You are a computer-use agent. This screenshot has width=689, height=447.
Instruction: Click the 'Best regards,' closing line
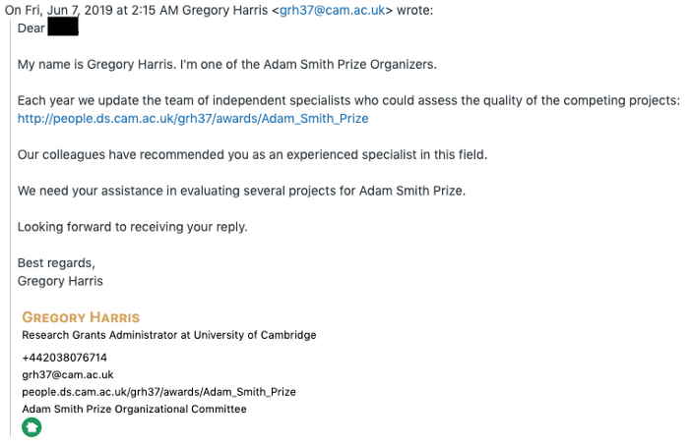click(x=56, y=262)
